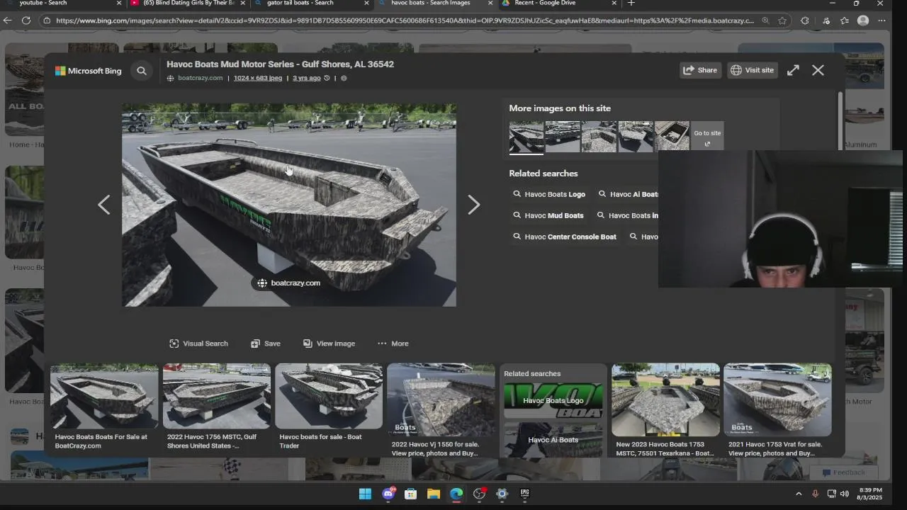Click the 3 yrs ago date link
The width and height of the screenshot is (907, 510).
click(307, 78)
